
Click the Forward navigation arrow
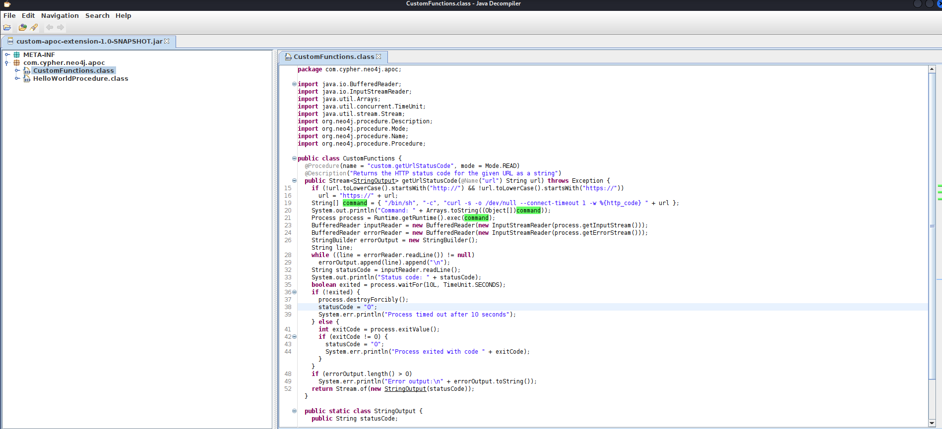pos(61,27)
